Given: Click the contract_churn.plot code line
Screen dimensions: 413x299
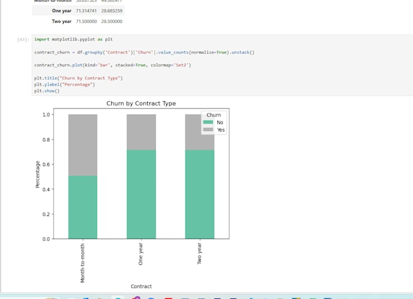Looking at the screenshot, I should tap(112, 65).
